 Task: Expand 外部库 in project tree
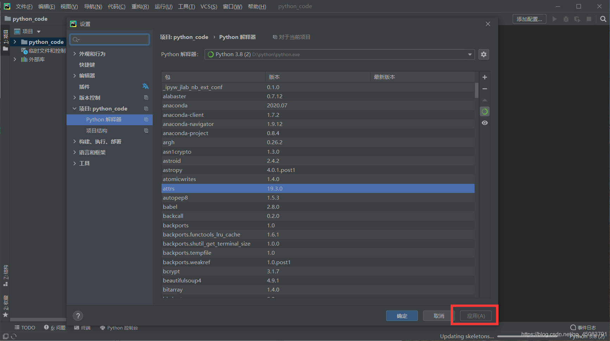[15, 59]
